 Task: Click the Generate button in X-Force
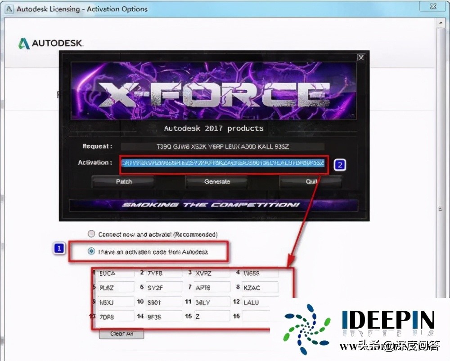click(x=217, y=181)
